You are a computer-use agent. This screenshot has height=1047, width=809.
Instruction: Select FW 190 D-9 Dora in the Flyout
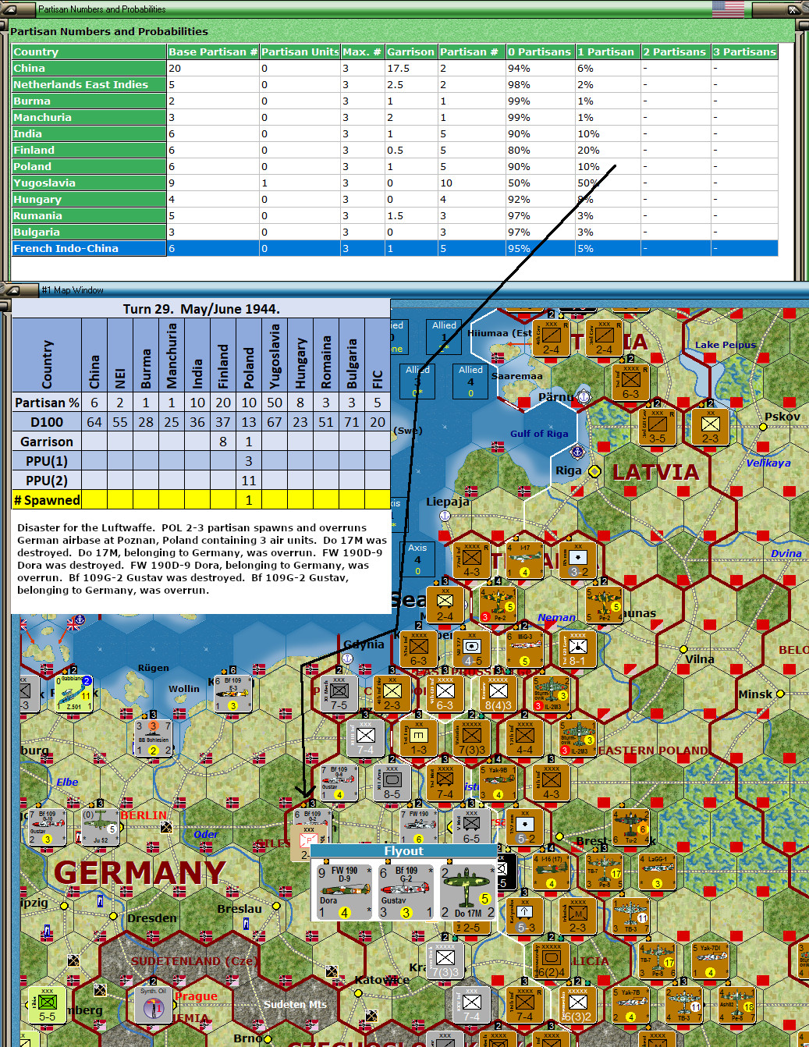coord(343,889)
